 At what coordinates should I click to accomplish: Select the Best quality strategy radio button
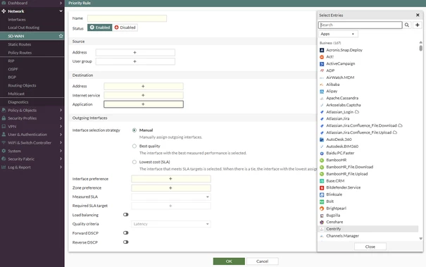coord(134,146)
